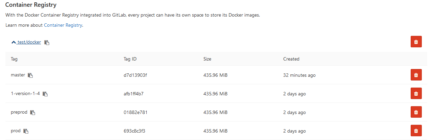Delete the master tag
This screenshot has height=140, width=435.
416,75
